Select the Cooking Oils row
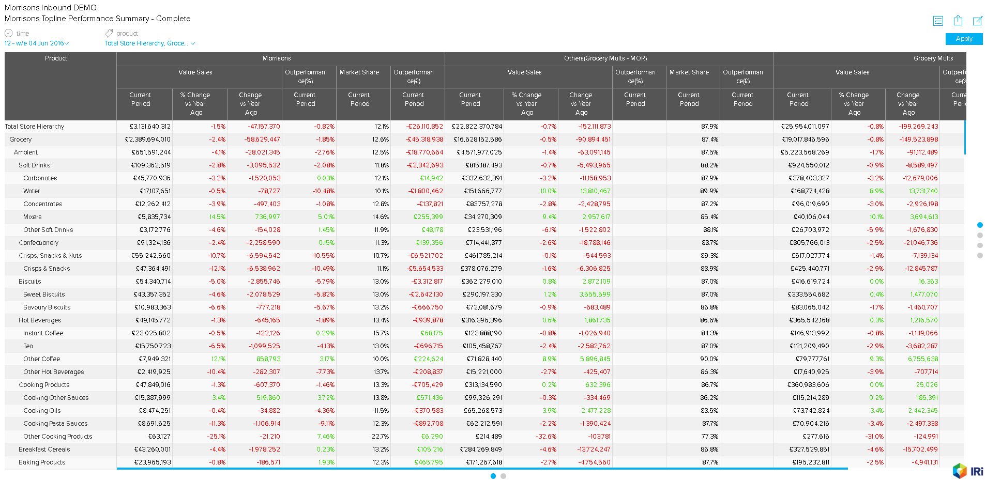This screenshot has width=986, height=481. pyautogui.click(x=484, y=411)
